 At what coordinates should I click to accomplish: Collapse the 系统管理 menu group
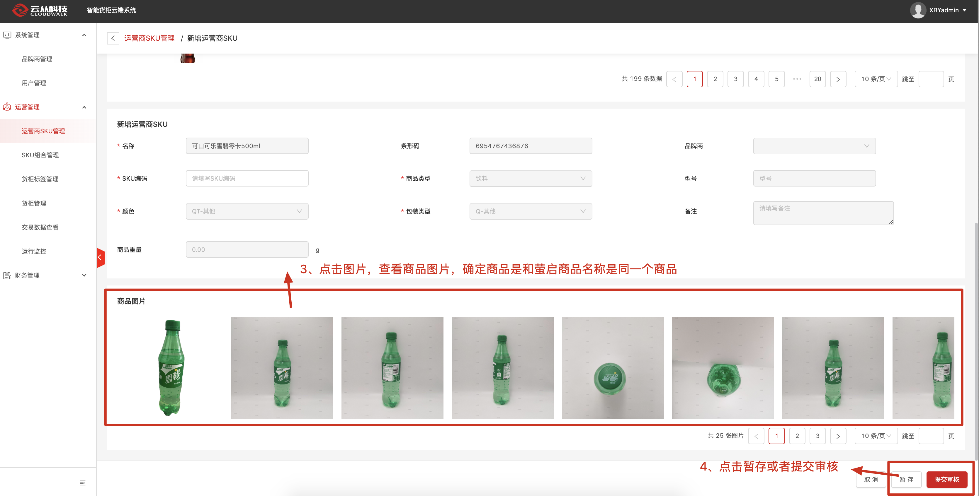(84, 35)
